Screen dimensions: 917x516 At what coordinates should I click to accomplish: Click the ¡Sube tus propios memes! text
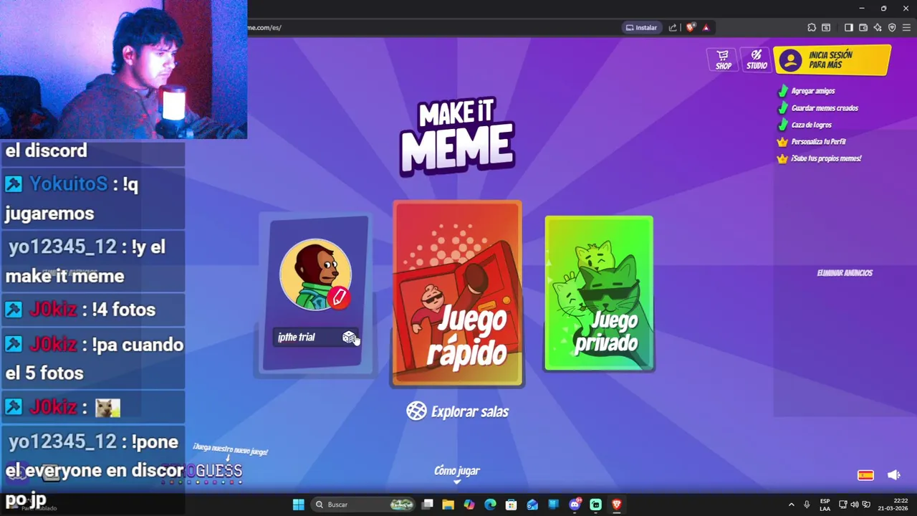point(826,158)
